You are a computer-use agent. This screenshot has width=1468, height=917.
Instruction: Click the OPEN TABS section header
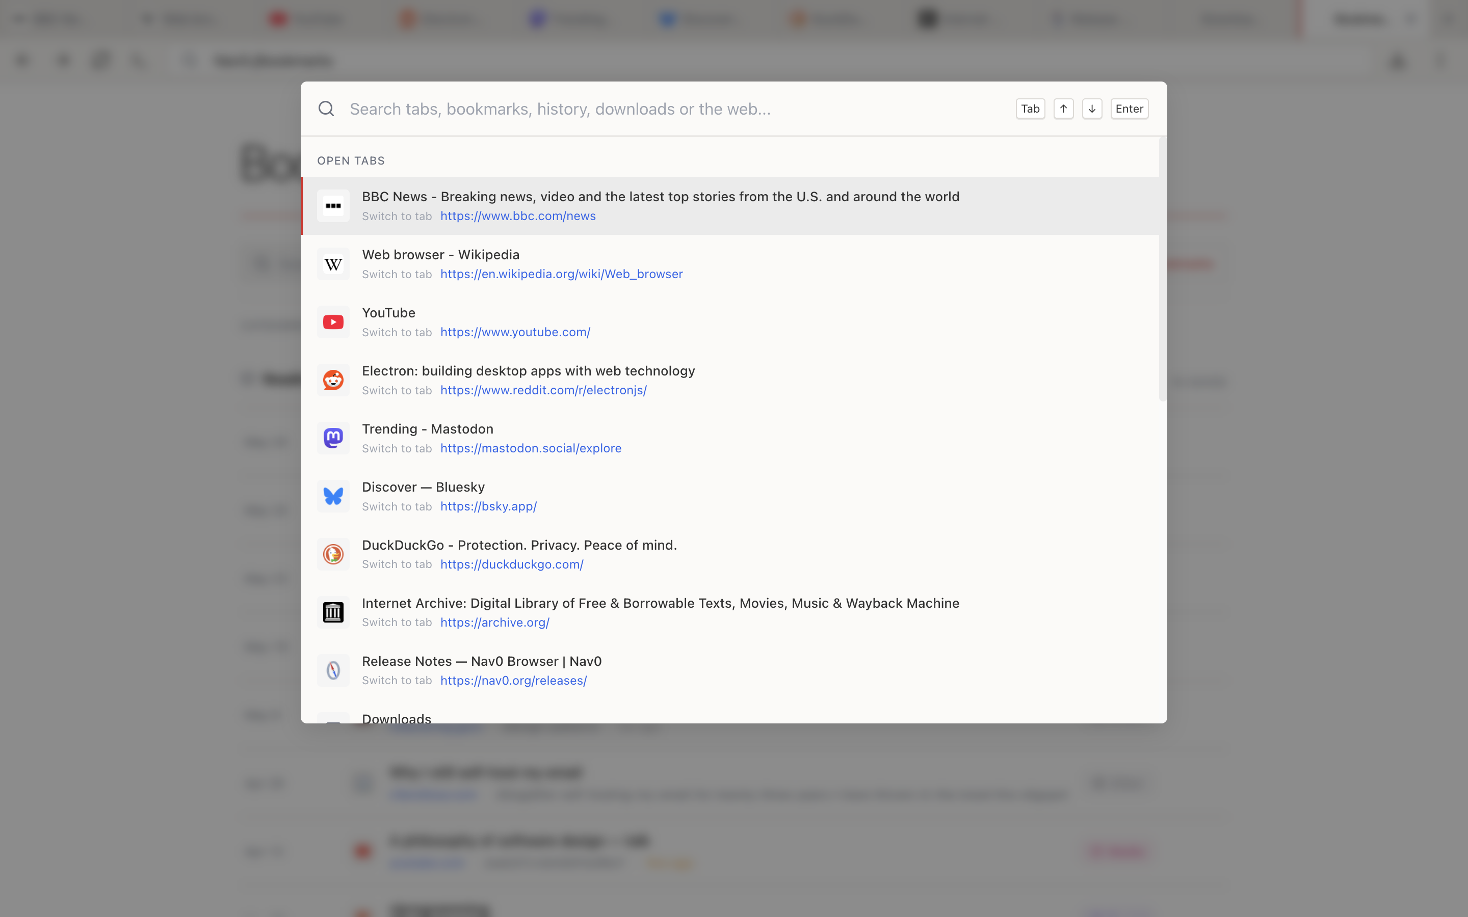coord(351,160)
